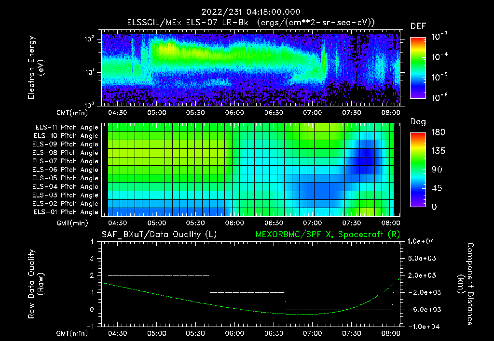Screen dimensions: 494x341
Task: Click the 05:00 label under the spectrogram
Action: [157, 113]
